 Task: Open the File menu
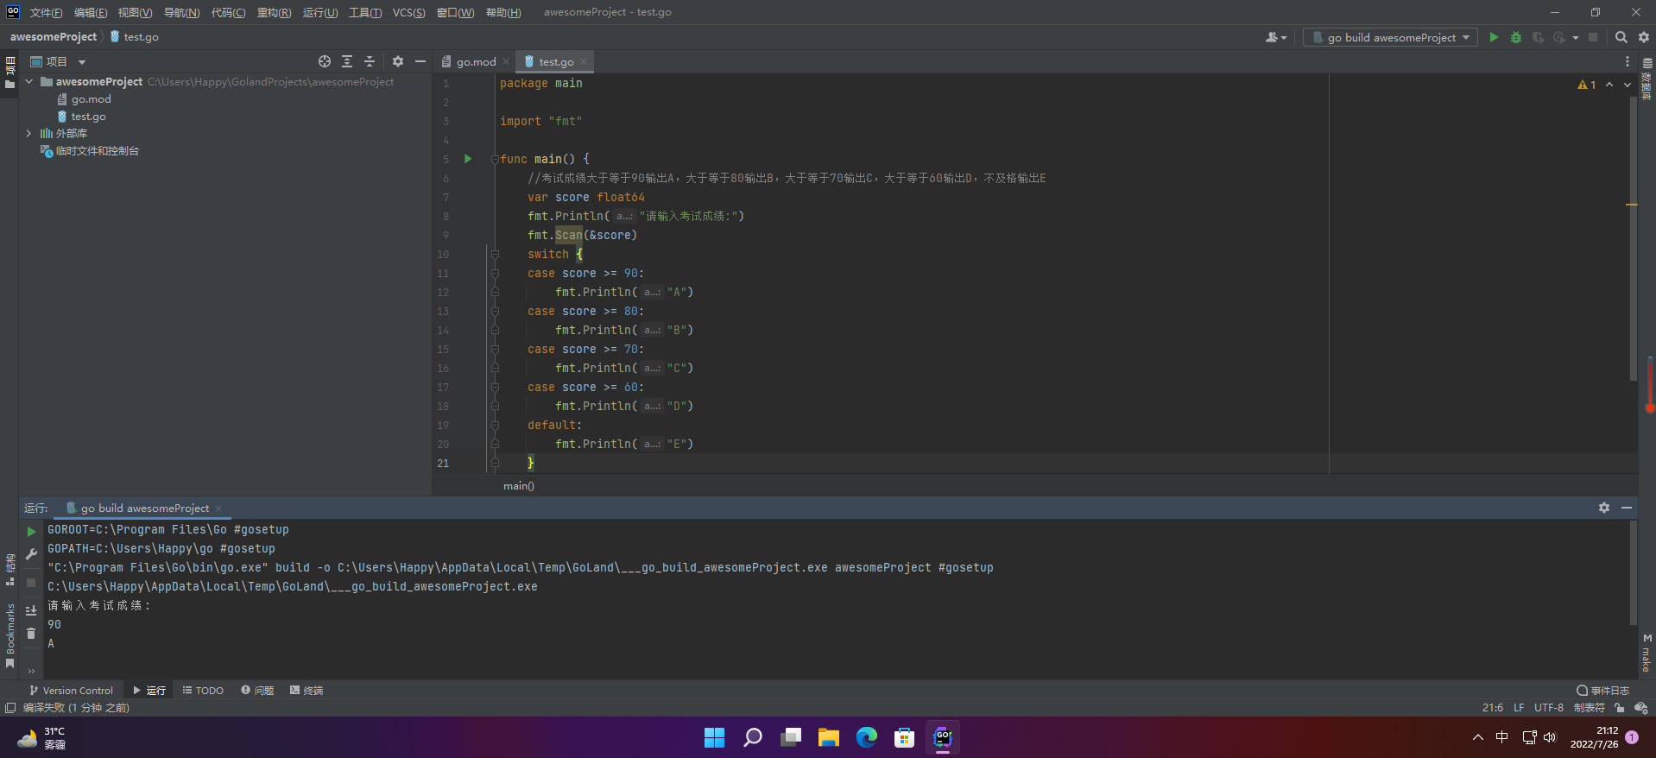(x=46, y=12)
